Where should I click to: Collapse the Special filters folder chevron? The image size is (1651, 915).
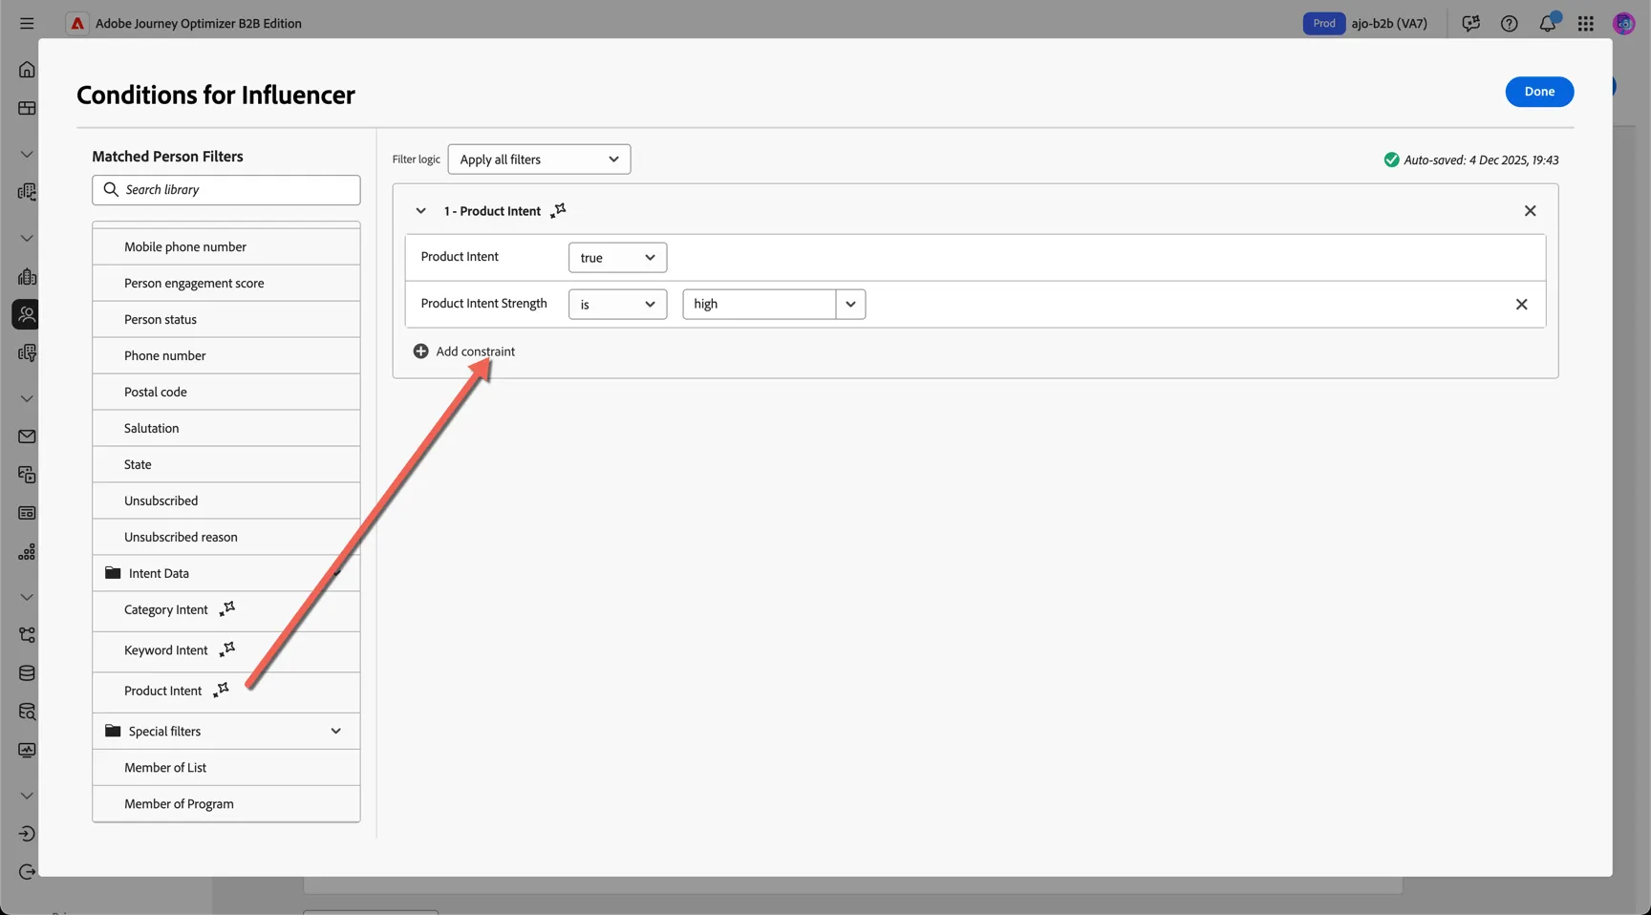coord(336,732)
